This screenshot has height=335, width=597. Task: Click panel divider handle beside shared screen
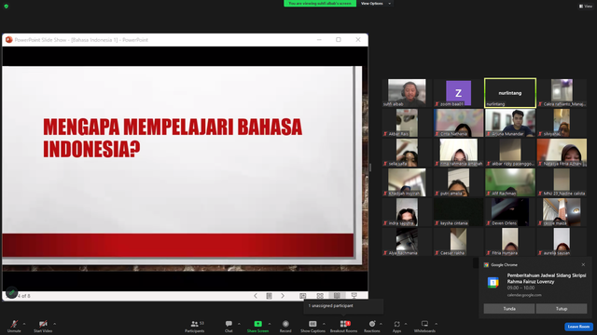click(x=370, y=167)
